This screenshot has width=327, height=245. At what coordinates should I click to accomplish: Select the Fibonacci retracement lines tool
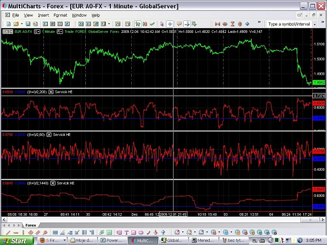pyautogui.click(x=55, y=232)
